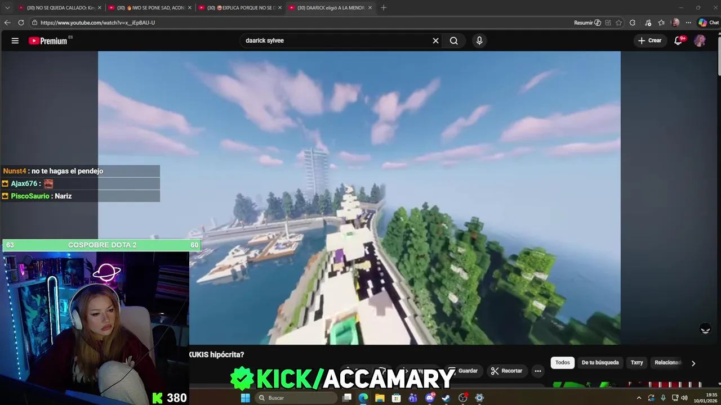Screen dimensions: 721x405
Task: Open browser settings and more menu
Action: point(688,22)
